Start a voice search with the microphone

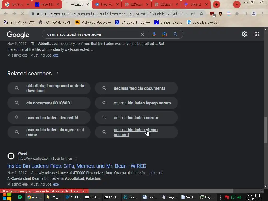[x=154, y=34]
